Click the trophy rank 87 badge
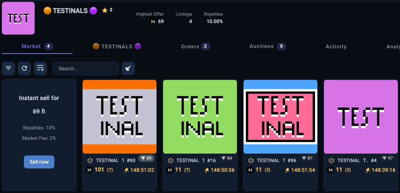The width and height of the screenshot is (400, 193). click(x=307, y=158)
